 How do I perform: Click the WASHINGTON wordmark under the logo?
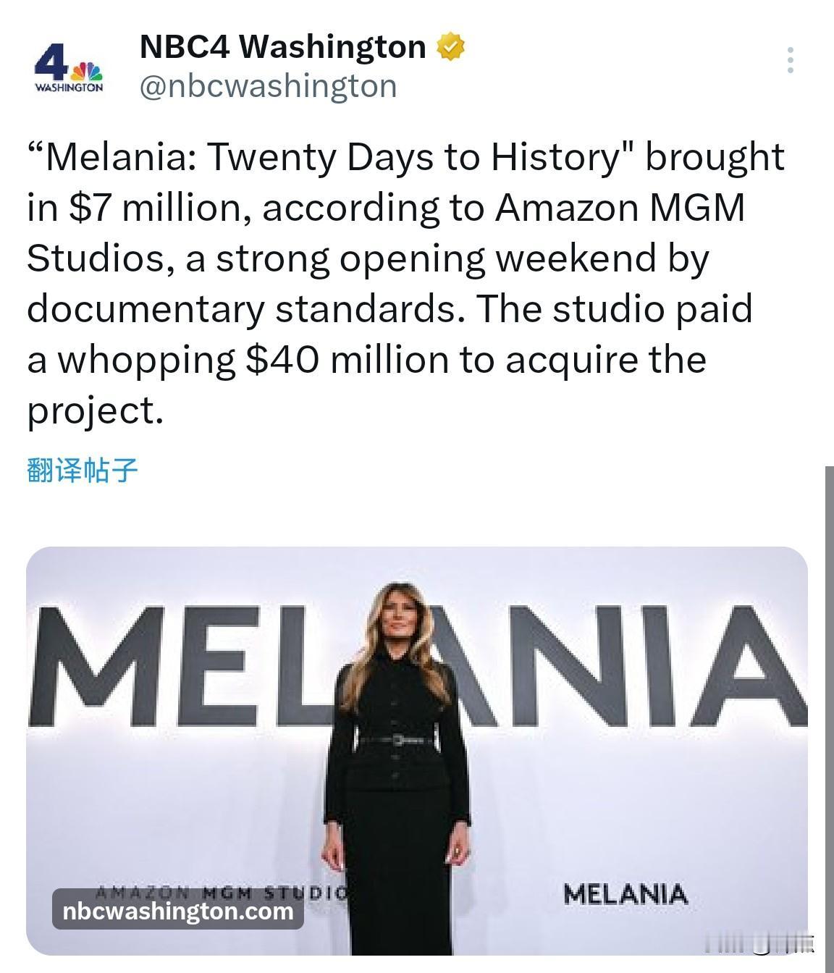click(69, 88)
